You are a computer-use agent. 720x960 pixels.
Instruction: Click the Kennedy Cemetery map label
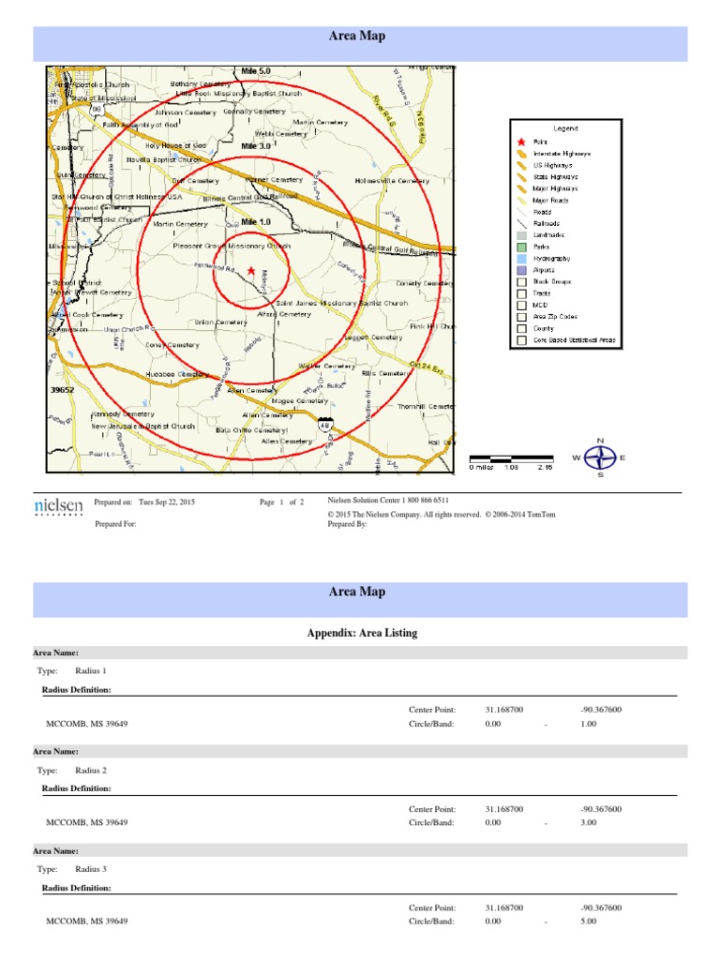[x=123, y=414]
